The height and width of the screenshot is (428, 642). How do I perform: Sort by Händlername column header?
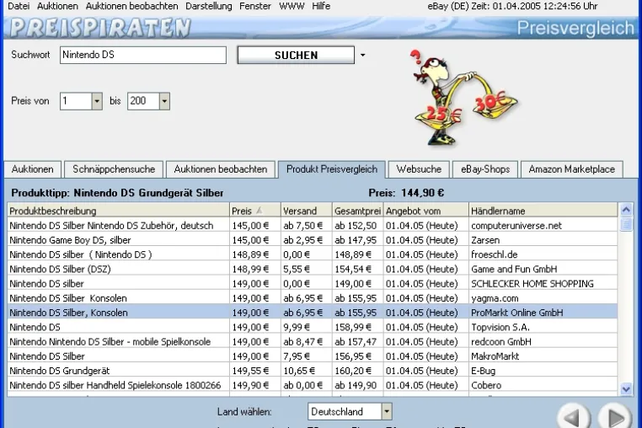click(543, 211)
